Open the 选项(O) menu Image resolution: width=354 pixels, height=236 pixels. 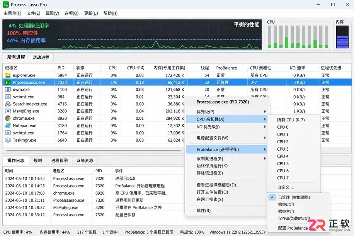[71, 13]
